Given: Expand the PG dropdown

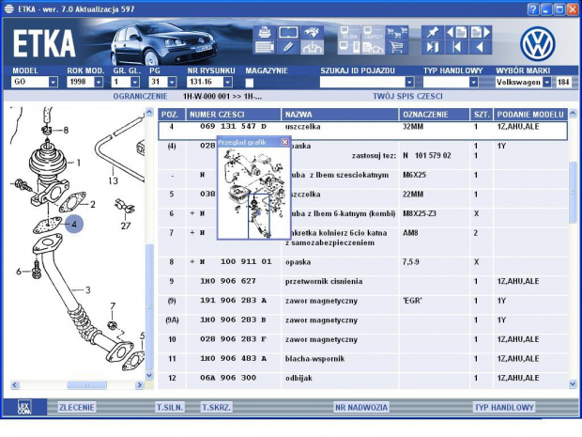Looking at the screenshot, I should (x=172, y=82).
